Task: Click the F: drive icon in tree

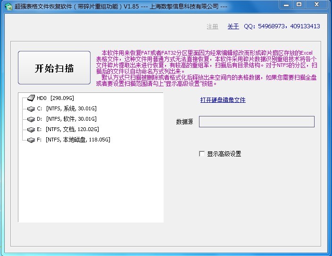Action: click(x=31, y=140)
